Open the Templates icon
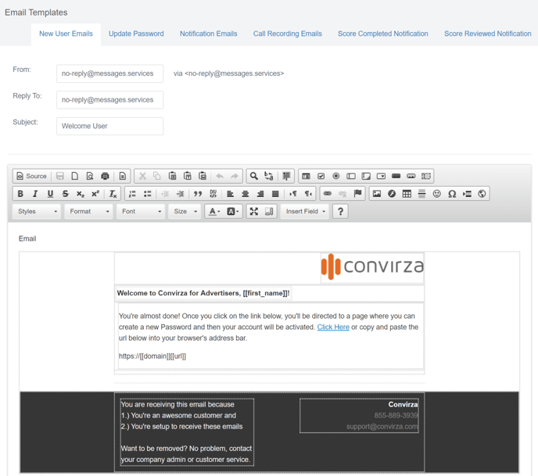The image size is (538, 476). point(123,176)
